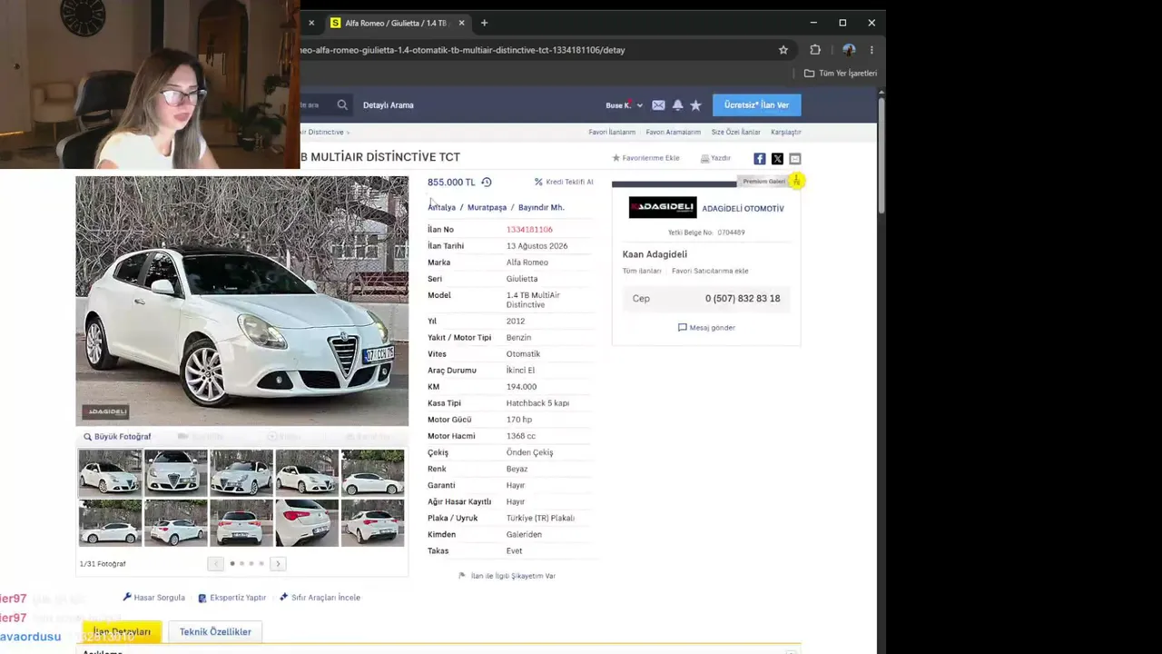Open the Karşılaştır menu link
The width and height of the screenshot is (1162, 654).
(x=786, y=133)
